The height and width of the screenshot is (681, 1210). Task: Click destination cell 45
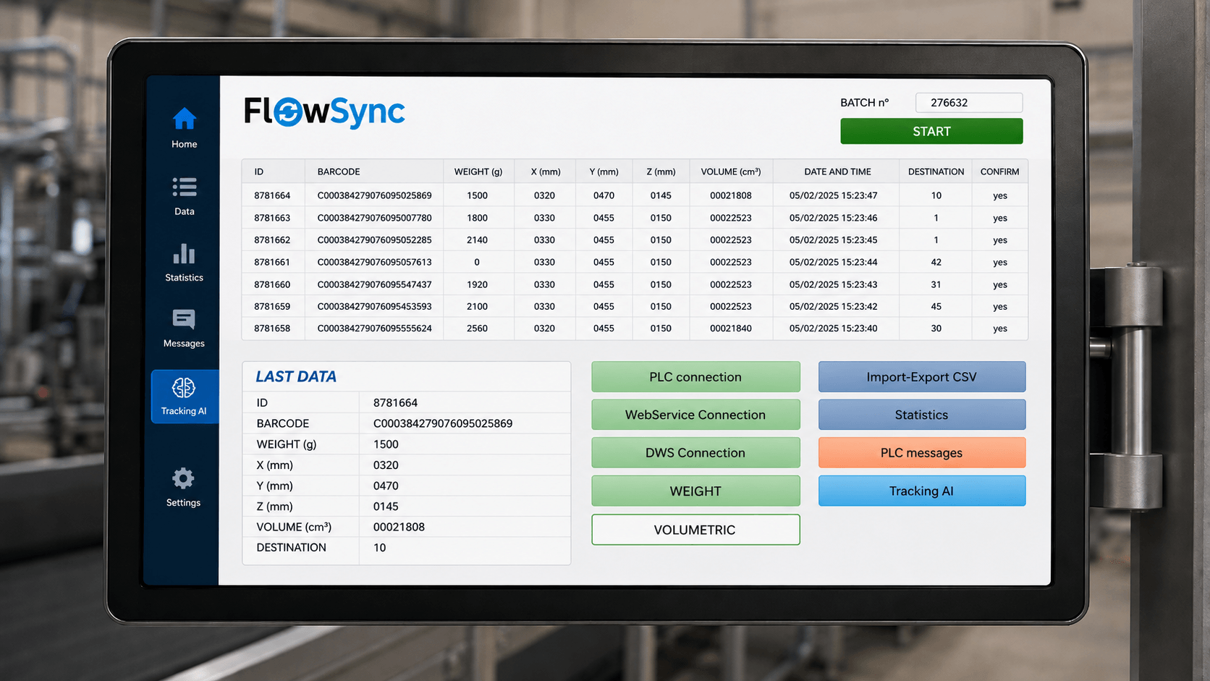pyautogui.click(x=936, y=307)
